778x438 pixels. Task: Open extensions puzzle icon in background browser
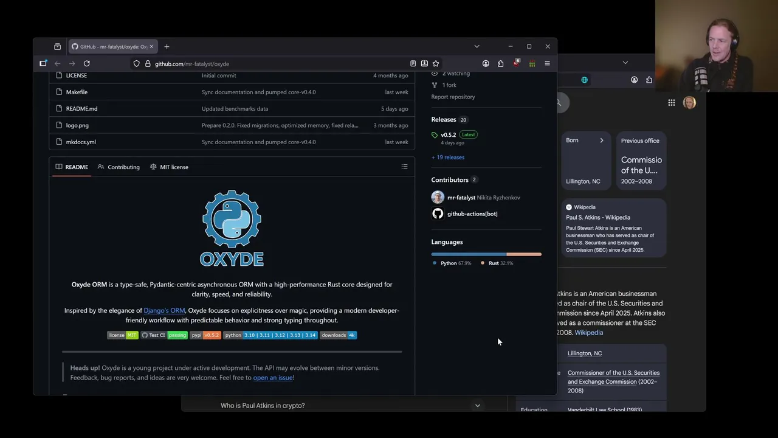click(649, 80)
